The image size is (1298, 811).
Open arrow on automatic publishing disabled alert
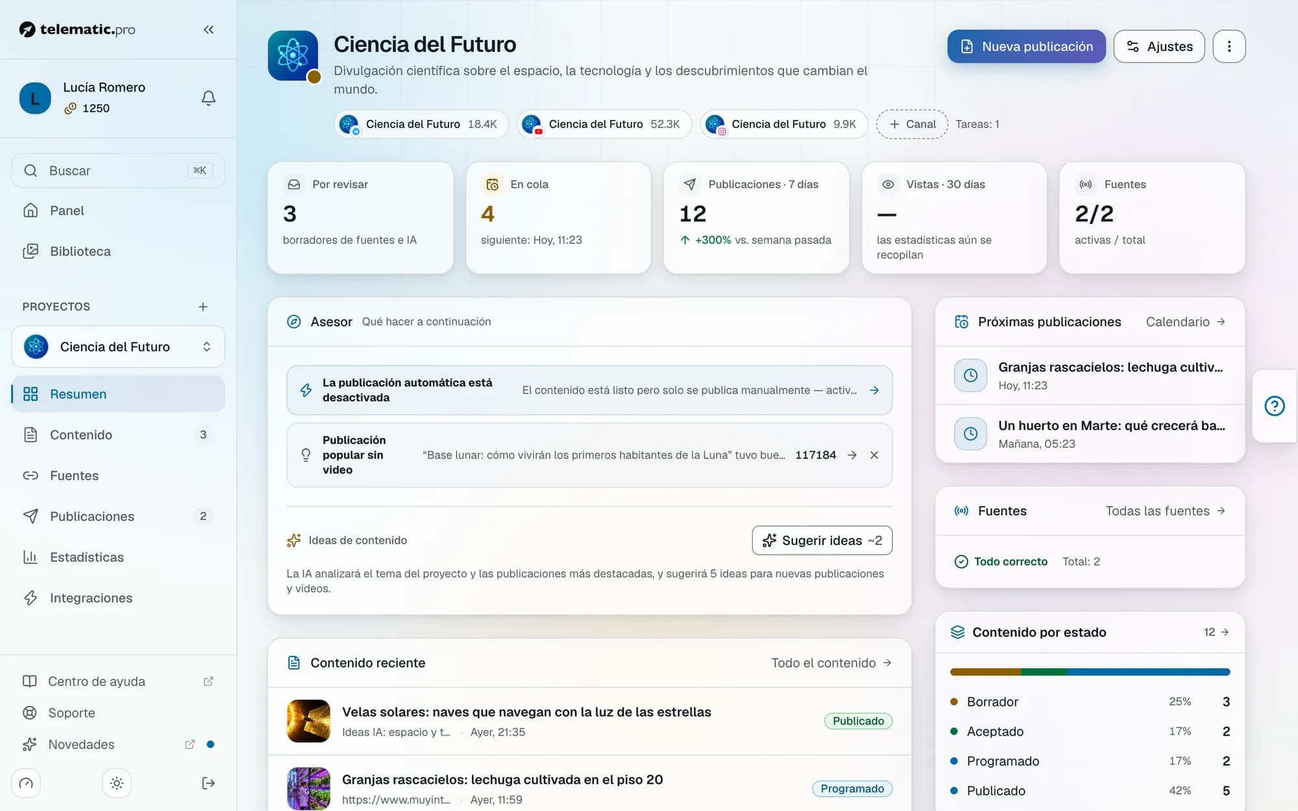(874, 390)
